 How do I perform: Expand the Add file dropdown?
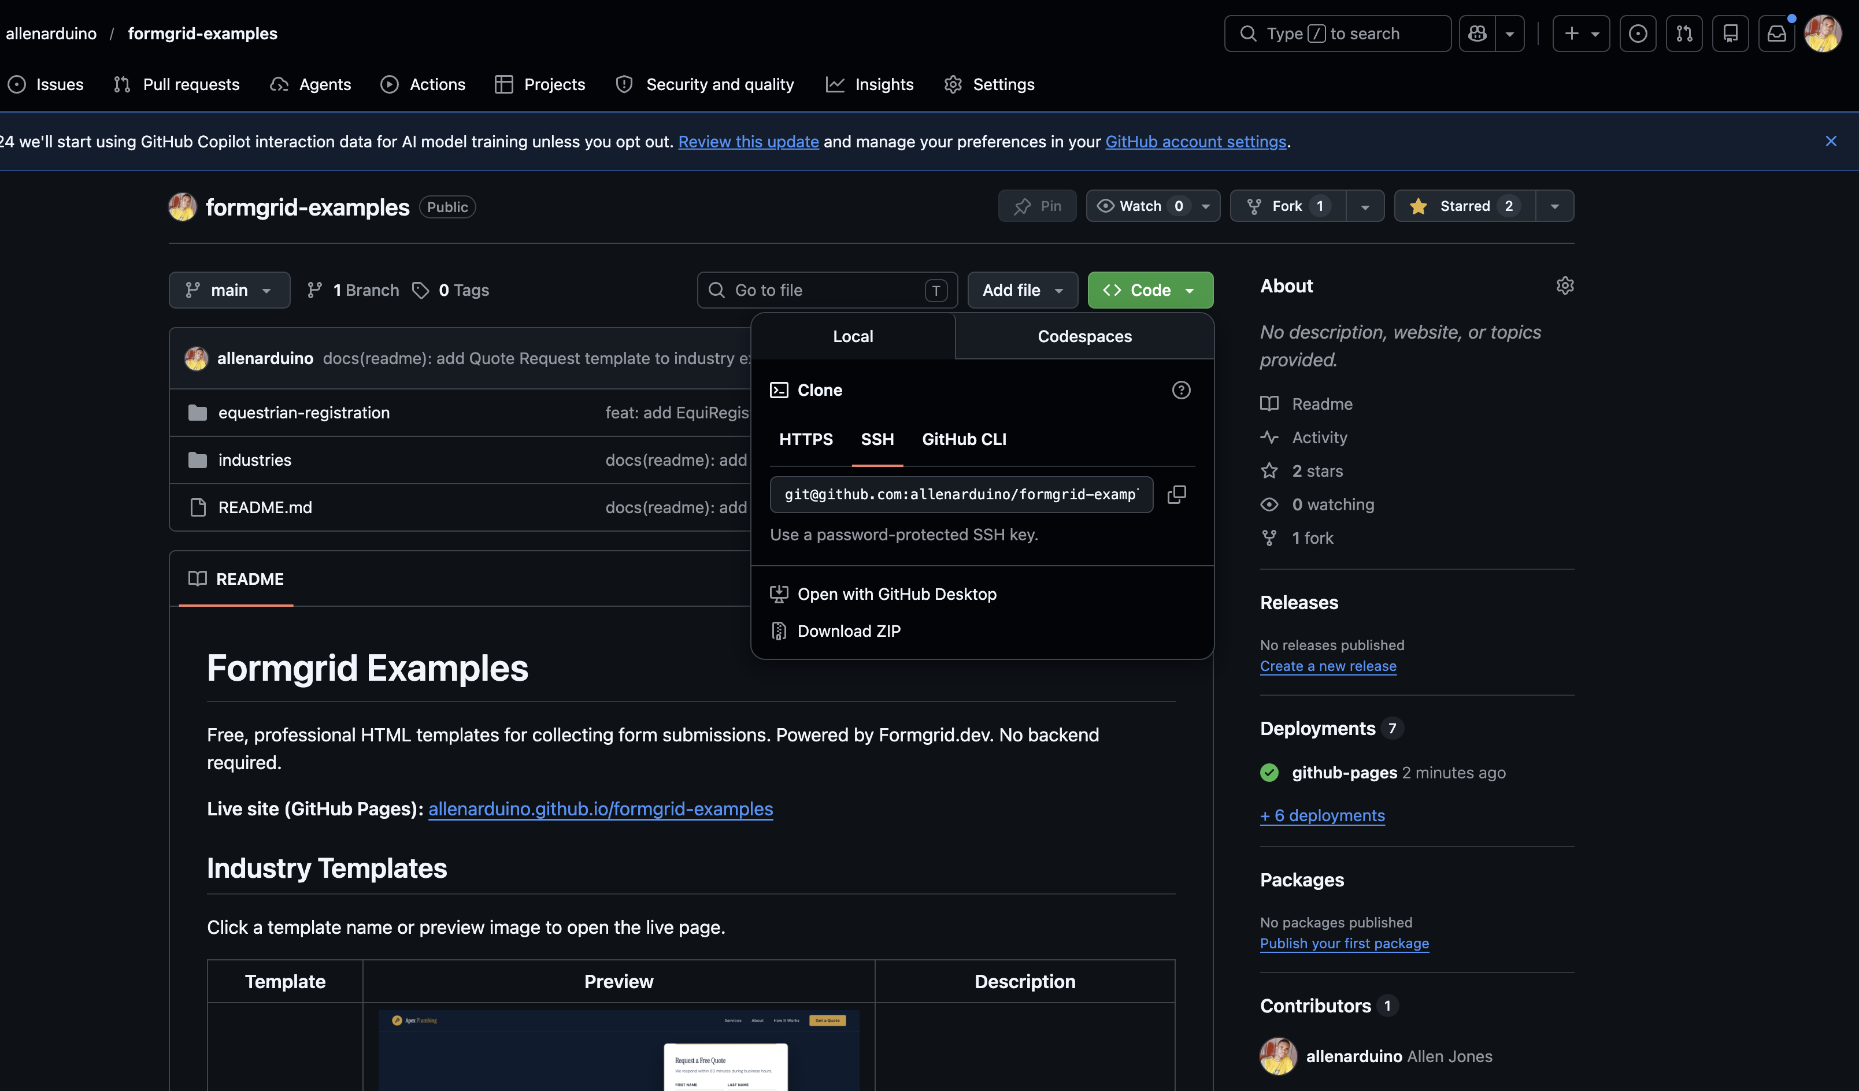point(1022,291)
